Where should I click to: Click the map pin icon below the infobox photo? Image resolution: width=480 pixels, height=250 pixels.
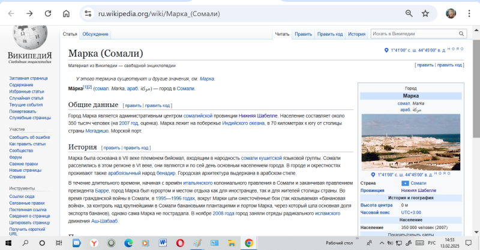pyautogui.click(x=373, y=175)
